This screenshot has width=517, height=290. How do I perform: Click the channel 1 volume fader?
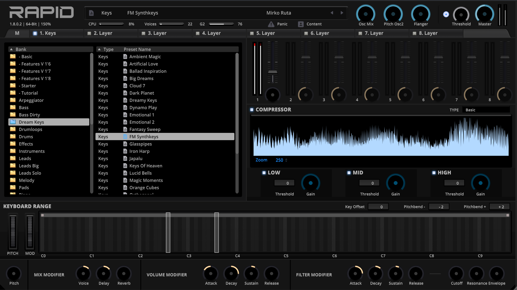click(273, 72)
